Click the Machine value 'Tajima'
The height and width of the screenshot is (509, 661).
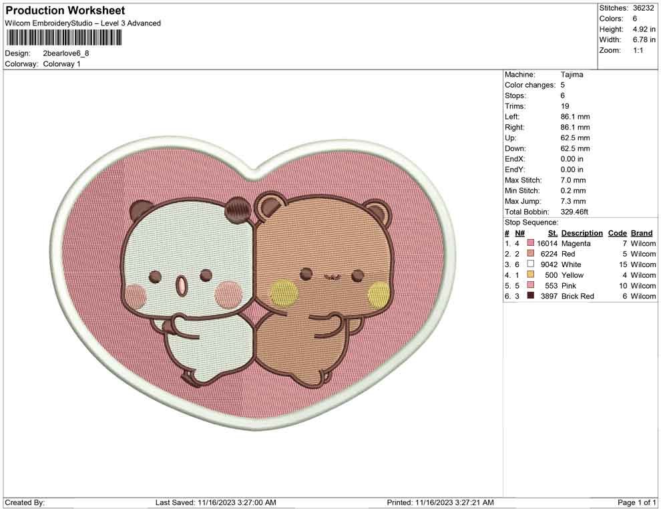(x=572, y=75)
